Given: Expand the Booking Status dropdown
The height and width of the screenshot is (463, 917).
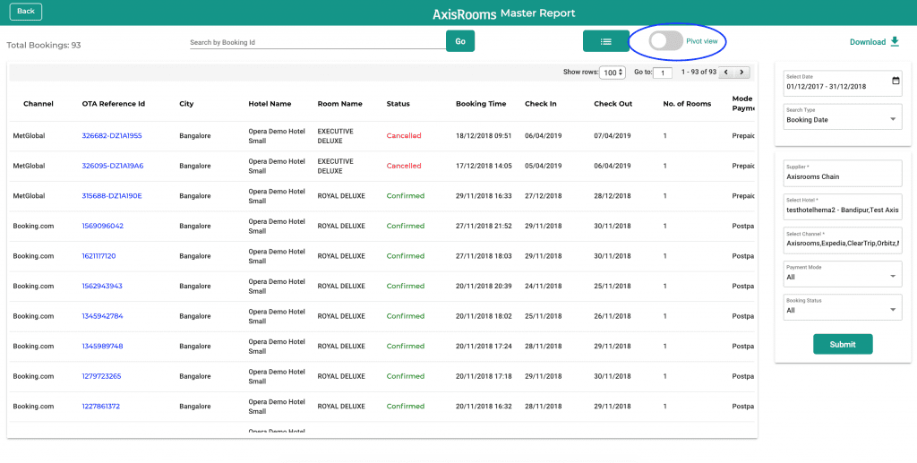Looking at the screenshot, I should click(x=843, y=307).
